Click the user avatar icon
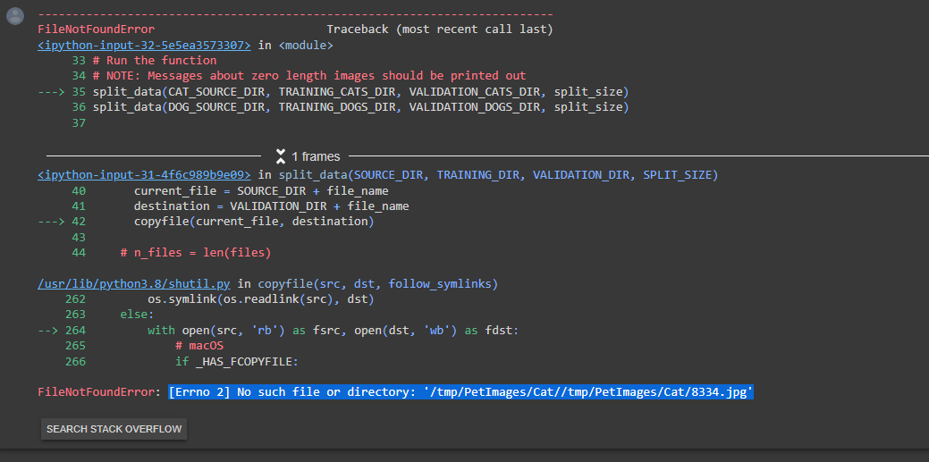This screenshot has height=462, width=929. (15, 16)
